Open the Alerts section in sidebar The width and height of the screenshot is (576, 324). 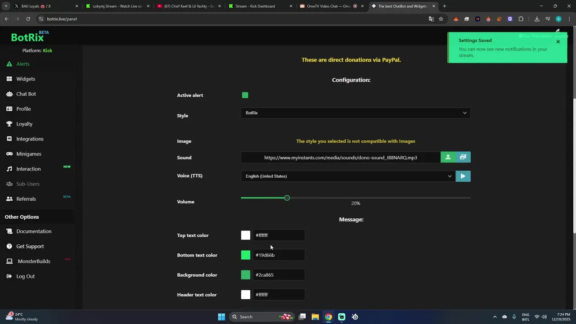tap(23, 64)
